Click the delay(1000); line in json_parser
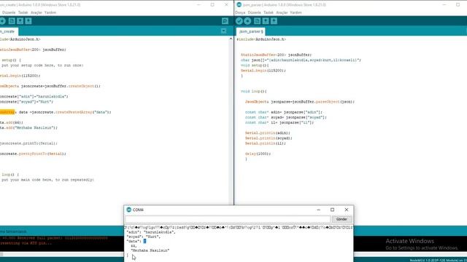467x262 pixels. (258, 154)
